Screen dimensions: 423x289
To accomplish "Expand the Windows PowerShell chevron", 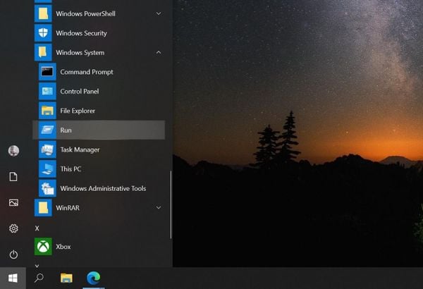I will pos(159,13).
